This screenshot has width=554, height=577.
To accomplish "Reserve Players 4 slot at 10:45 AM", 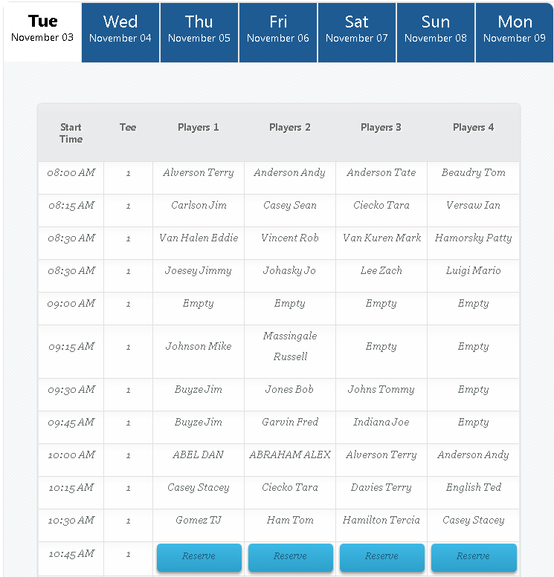I will click(474, 557).
